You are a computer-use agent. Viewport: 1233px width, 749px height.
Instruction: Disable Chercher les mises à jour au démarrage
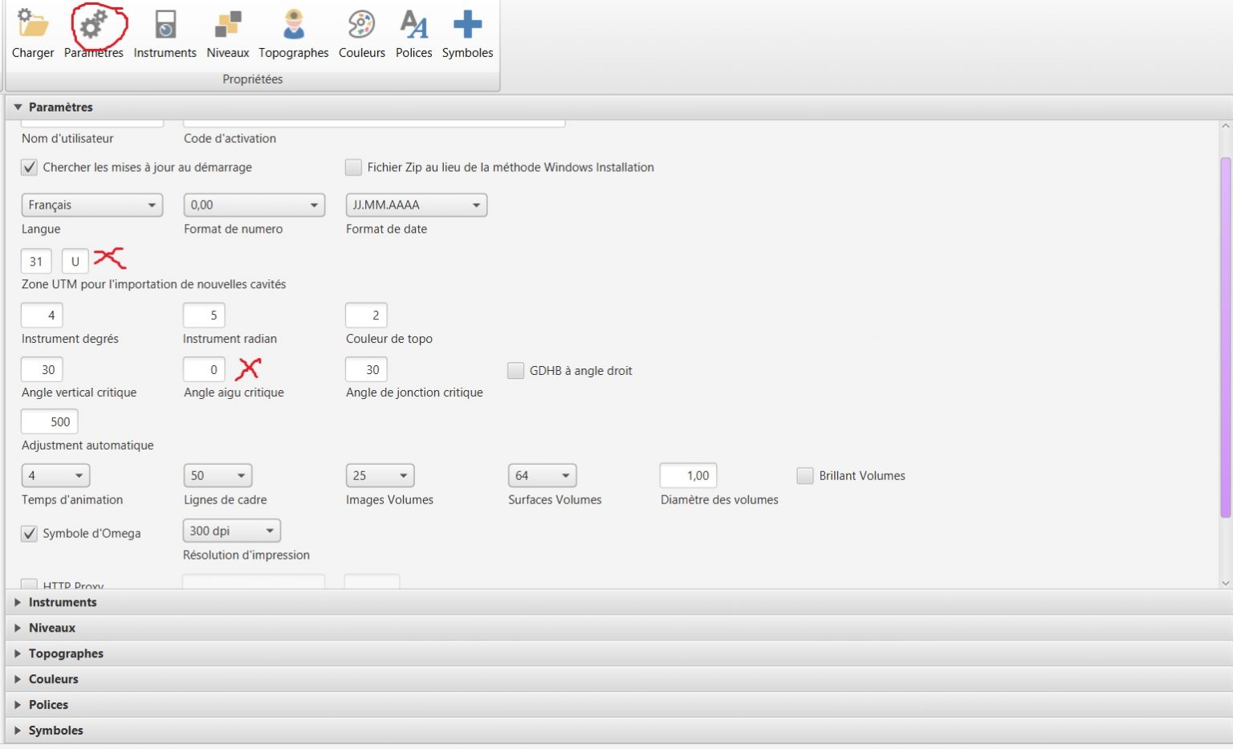(x=30, y=168)
